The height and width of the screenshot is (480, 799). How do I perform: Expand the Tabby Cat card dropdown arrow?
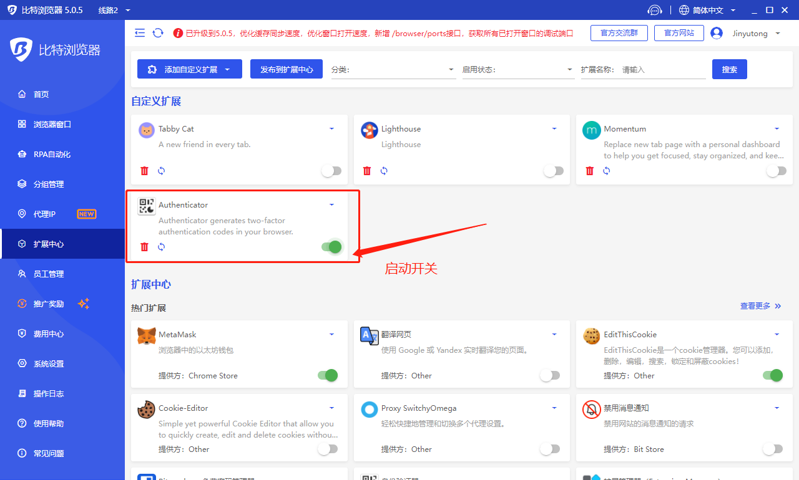click(x=331, y=129)
